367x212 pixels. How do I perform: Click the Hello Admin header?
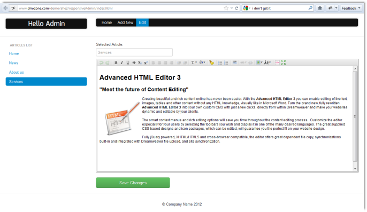click(x=47, y=23)
